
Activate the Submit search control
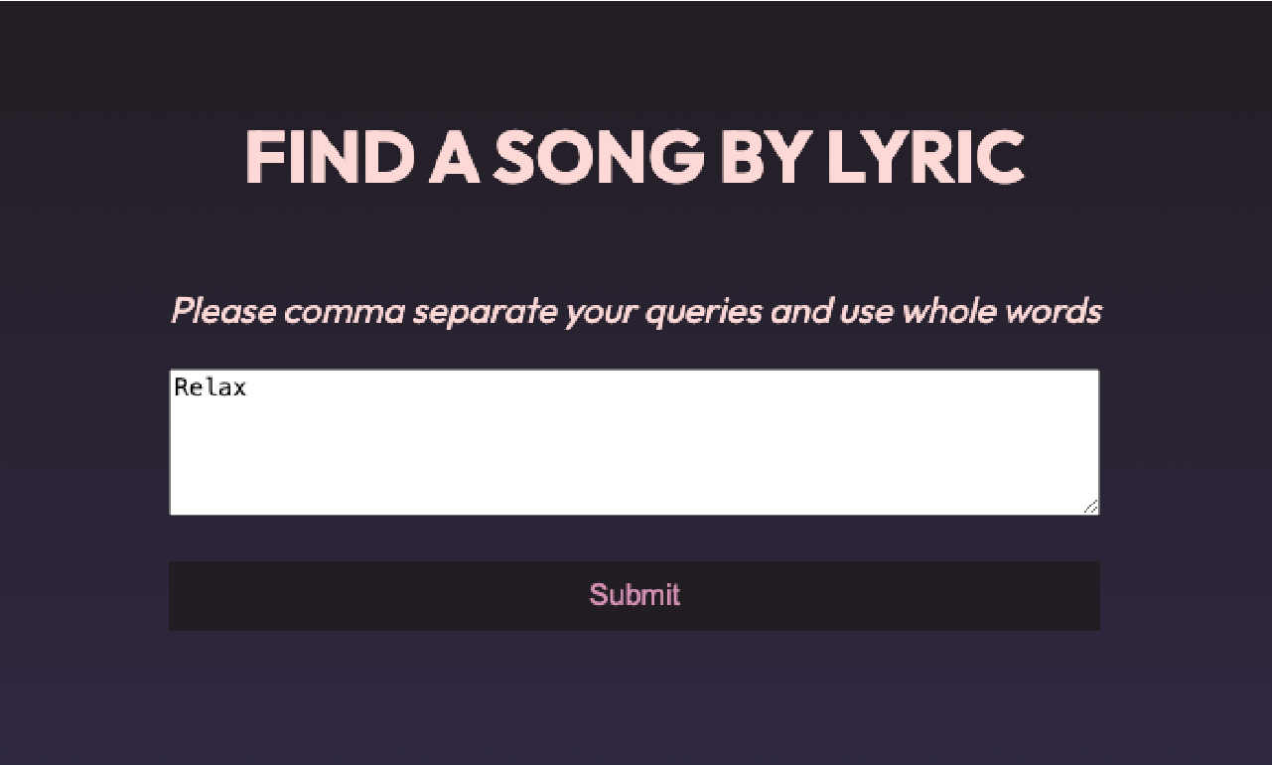pyautogui.click(x=635, y=594)
